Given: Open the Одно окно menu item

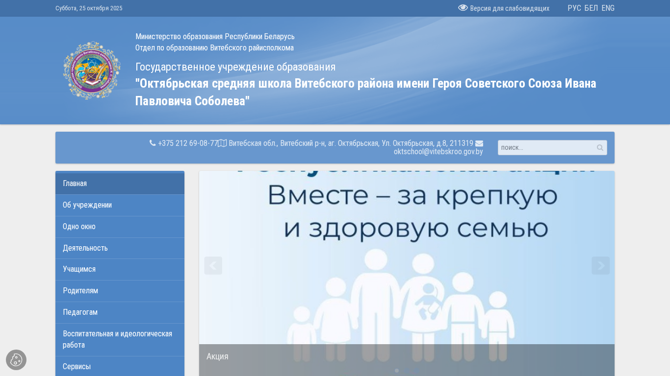Looking at the screenshot, I should (x=120, y=227).
